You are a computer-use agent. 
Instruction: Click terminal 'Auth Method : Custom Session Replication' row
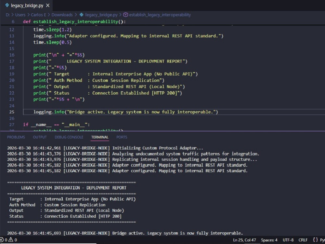point(58,205)
